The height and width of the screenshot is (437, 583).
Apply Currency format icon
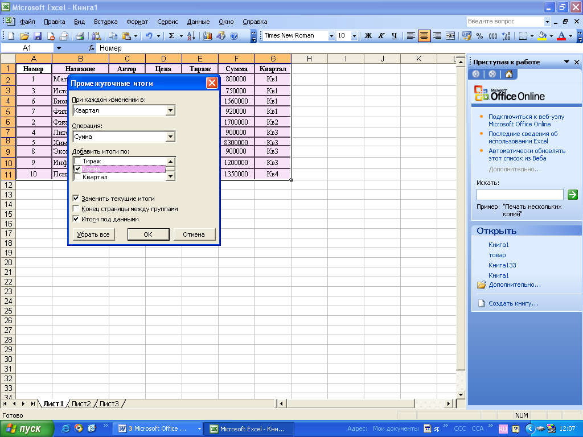[x=467, y=36]
